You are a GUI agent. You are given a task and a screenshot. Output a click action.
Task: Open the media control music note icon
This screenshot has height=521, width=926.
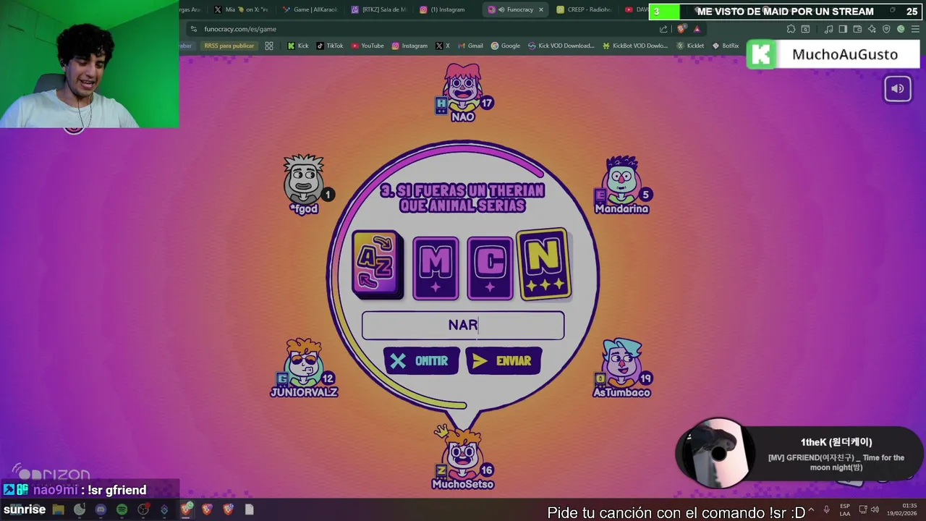(x=828, y=29)
